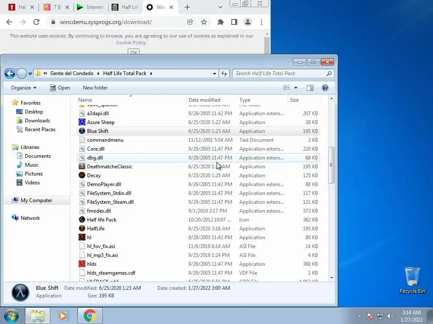Viewport: 433px width, 324px height.
Task: Open Chrome tab search dropdown
Action: click(x=220, y=7)
